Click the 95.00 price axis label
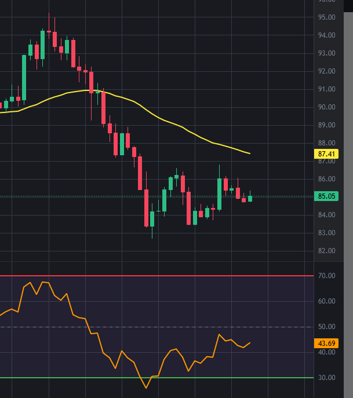Viewport: 353px width, 398px height. tap(326, 17)
